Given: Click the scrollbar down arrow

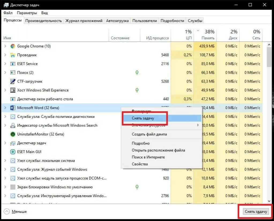Looking at the screenshot, I should 269,201.
